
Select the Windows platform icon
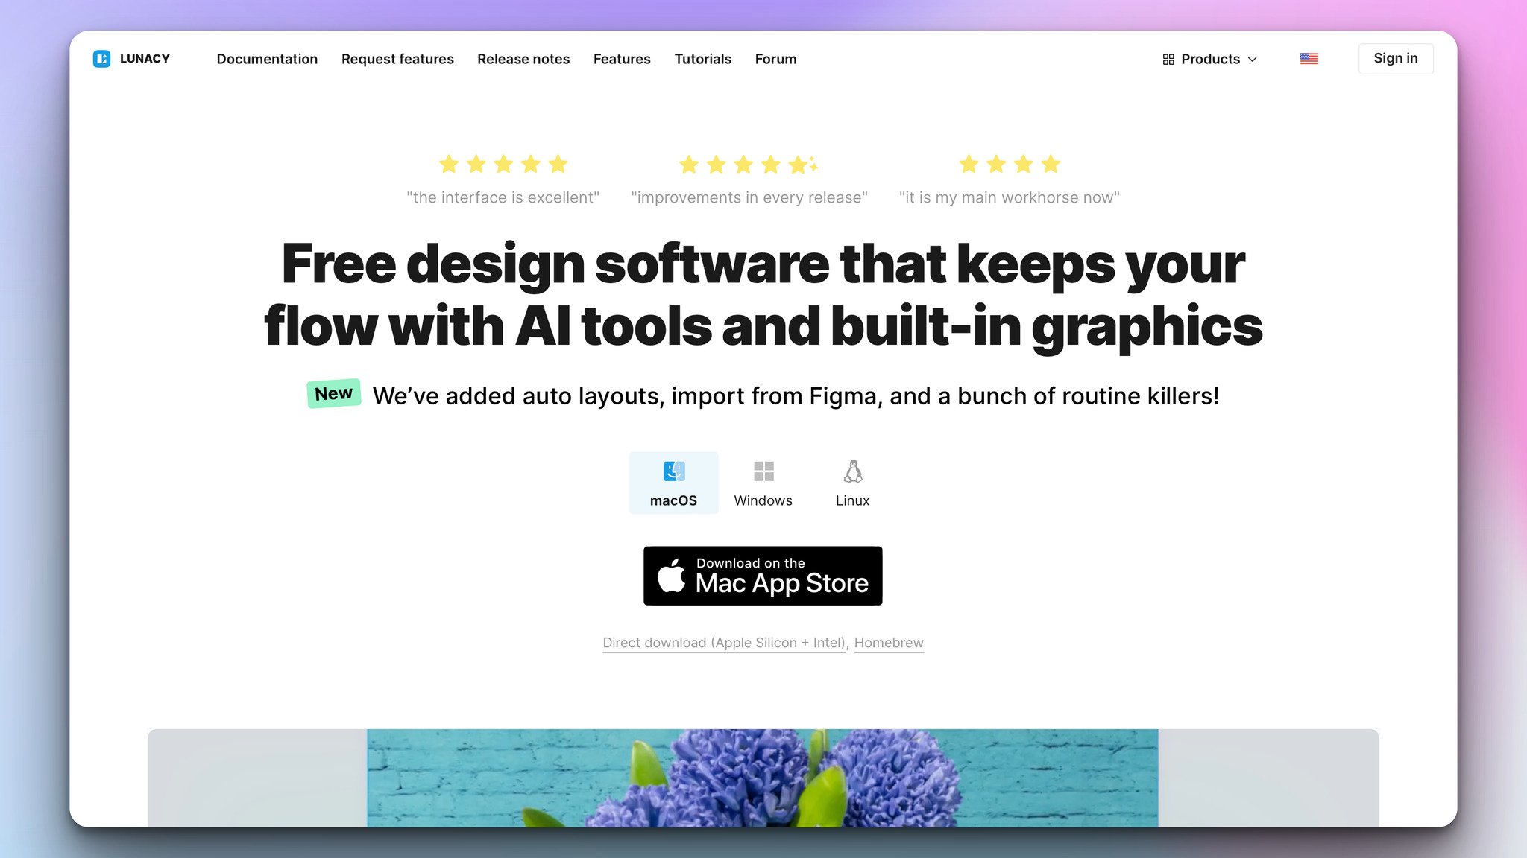[763, 471]
